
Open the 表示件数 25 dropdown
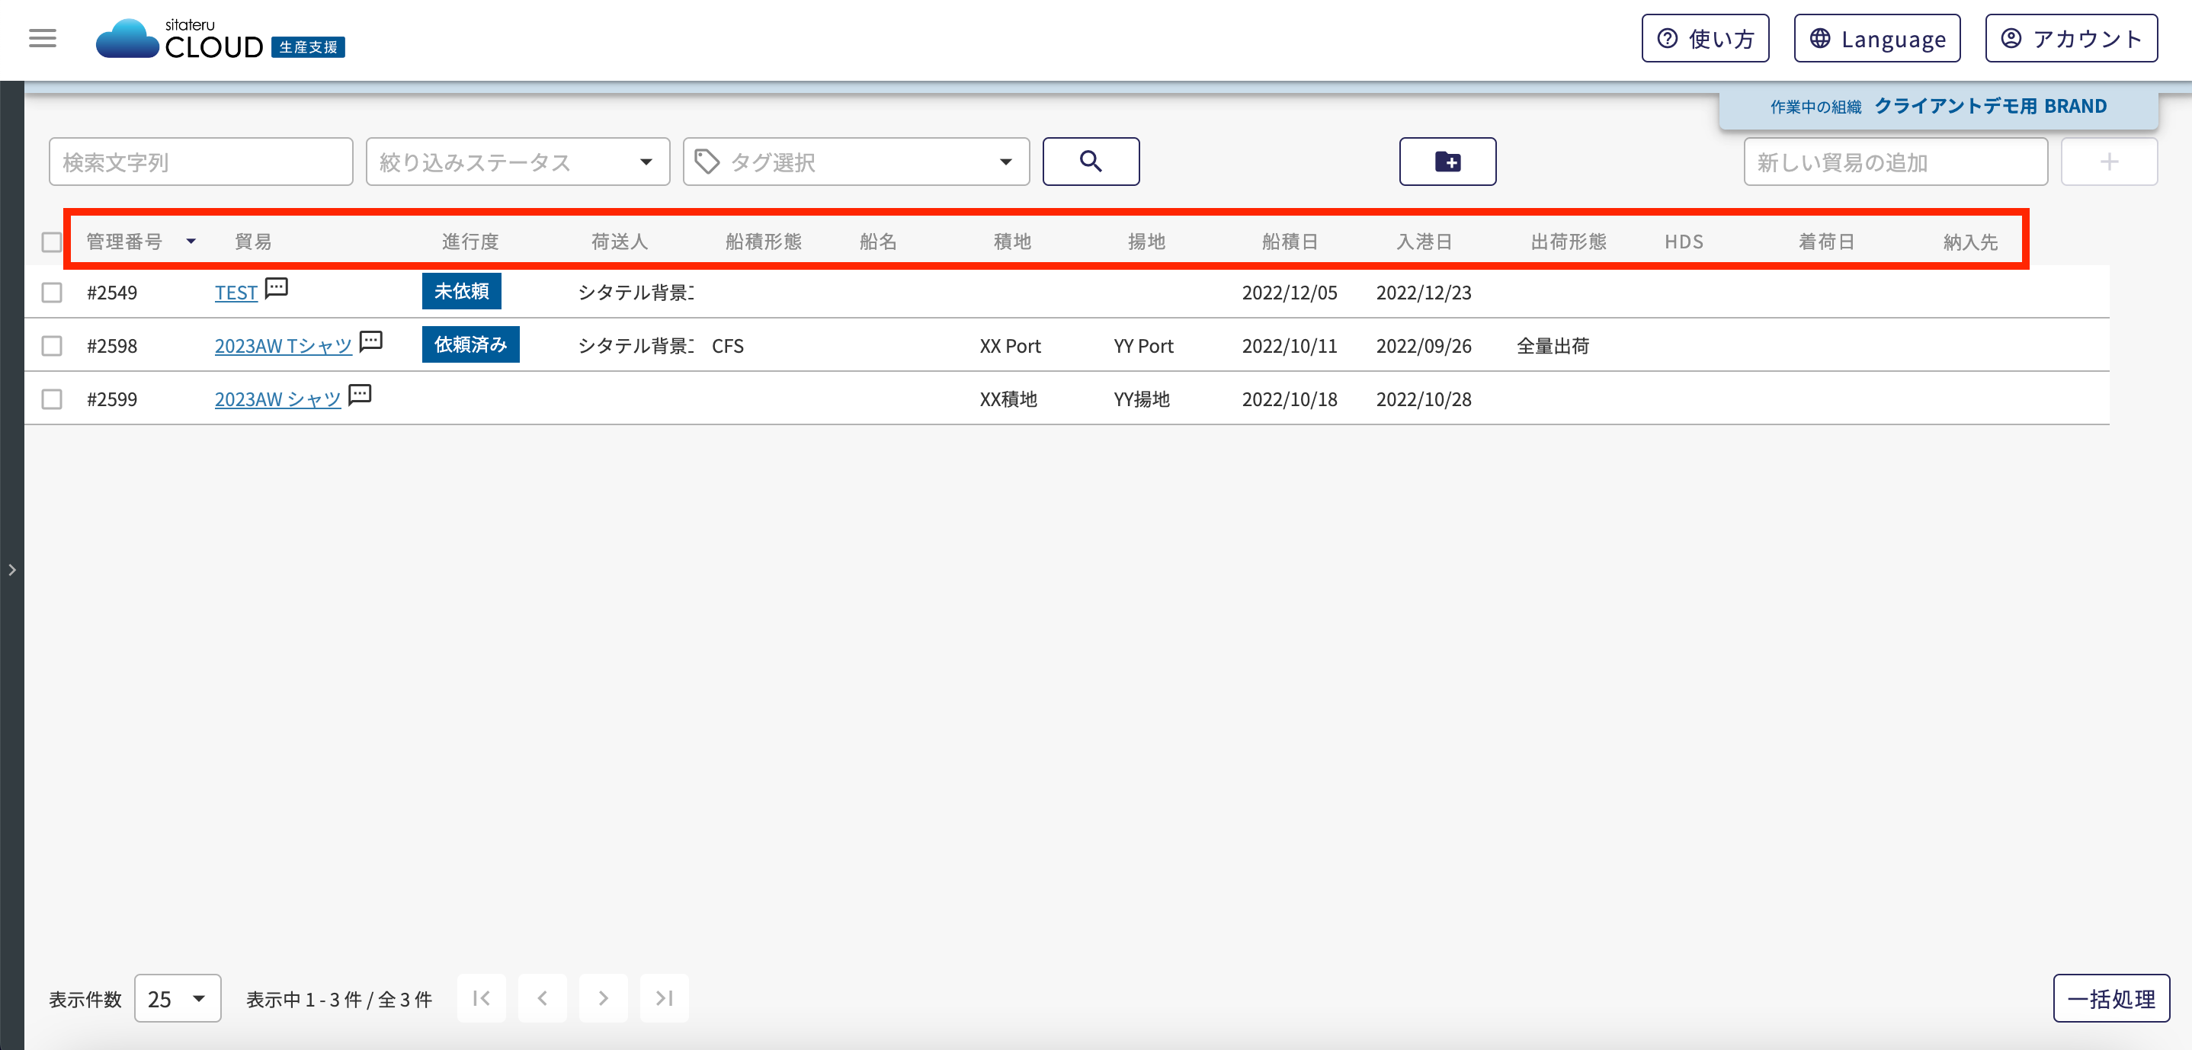(178, 998)
